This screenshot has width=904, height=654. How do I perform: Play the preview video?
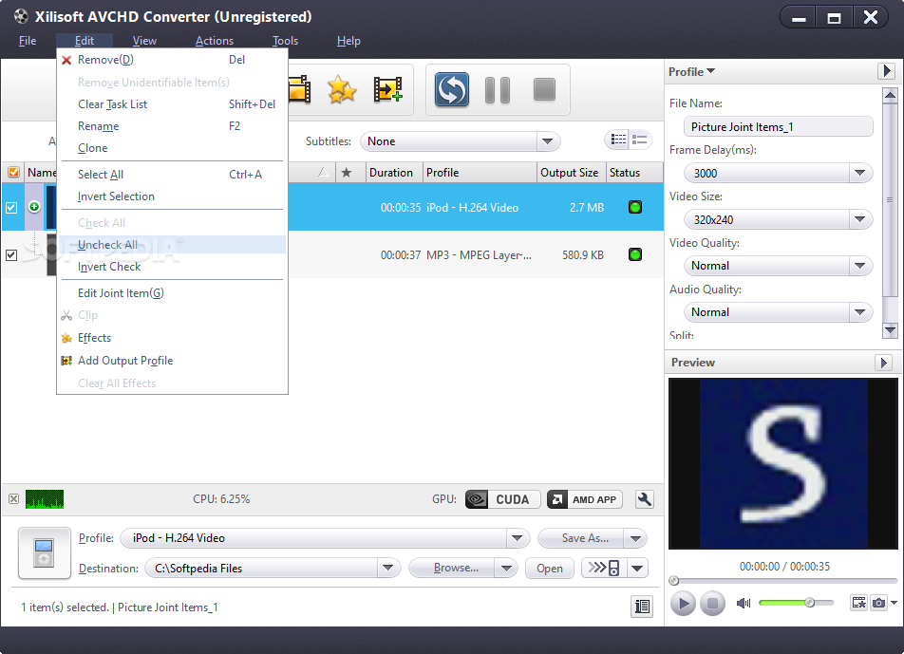(x=683, y=604)
